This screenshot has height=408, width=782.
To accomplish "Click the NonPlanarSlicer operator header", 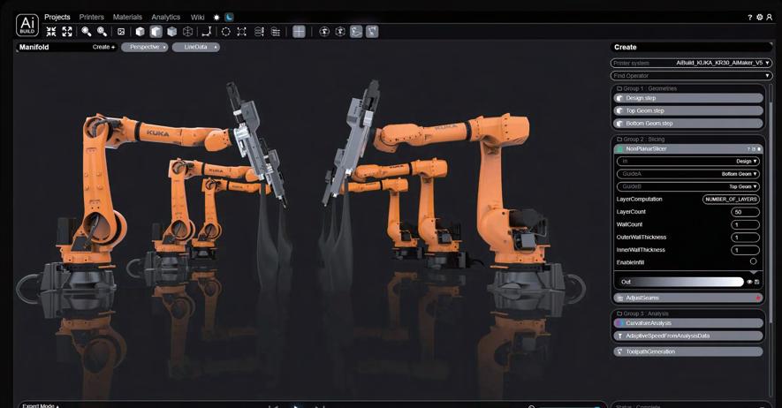I will coord(688,149).
